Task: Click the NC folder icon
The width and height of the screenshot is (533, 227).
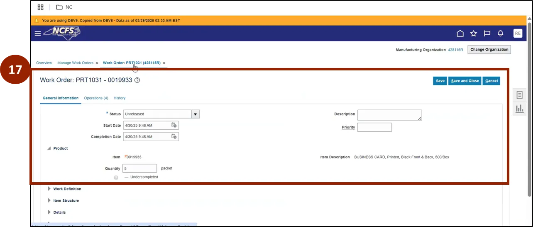Action: [x=59, y=7]
